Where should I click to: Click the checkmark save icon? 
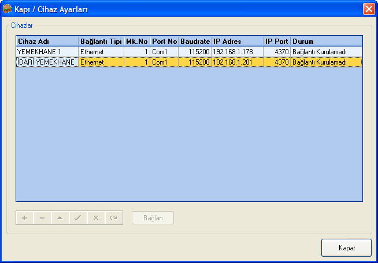pos(78,218)
